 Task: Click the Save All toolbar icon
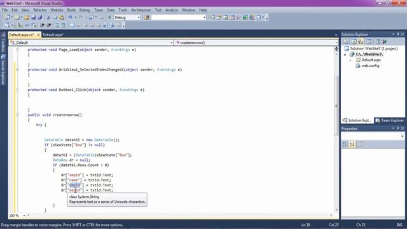tap(39, 17)
